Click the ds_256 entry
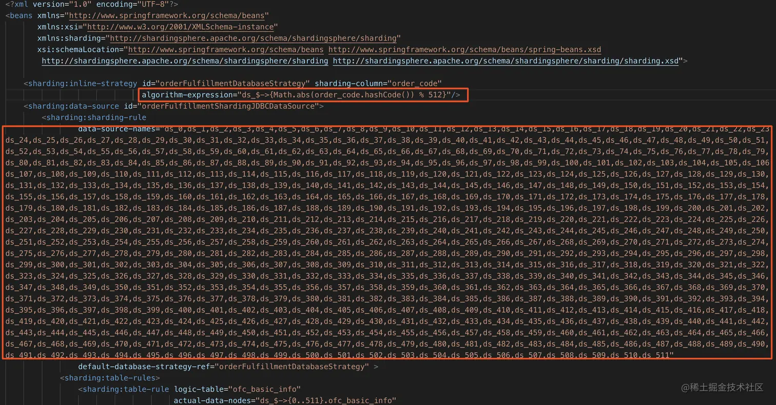Screen dimensions: 776x405 [x=178, y=241]
